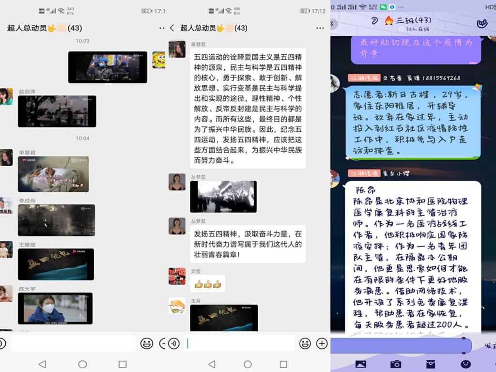
Task: Tap the 江湖传说 tag above volunteer message
Action: (x=364, y=78)
